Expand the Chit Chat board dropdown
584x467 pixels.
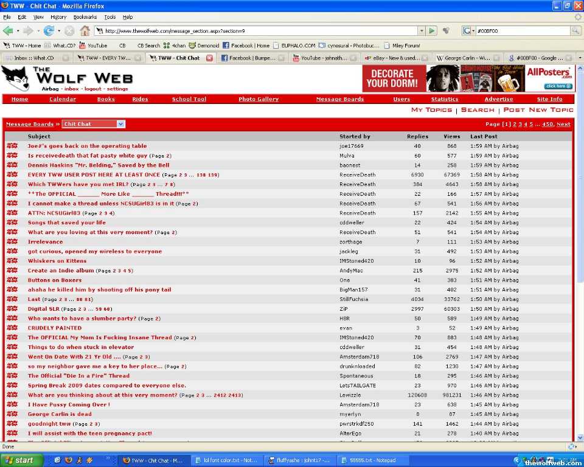[120, 124]
